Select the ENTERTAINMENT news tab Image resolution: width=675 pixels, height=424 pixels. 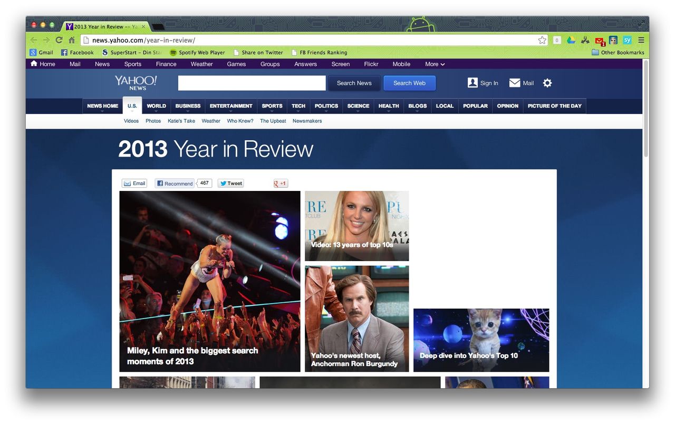tap(231, 106)
